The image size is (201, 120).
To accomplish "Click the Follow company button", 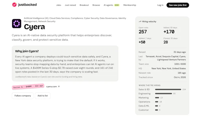I will (23, 96).
